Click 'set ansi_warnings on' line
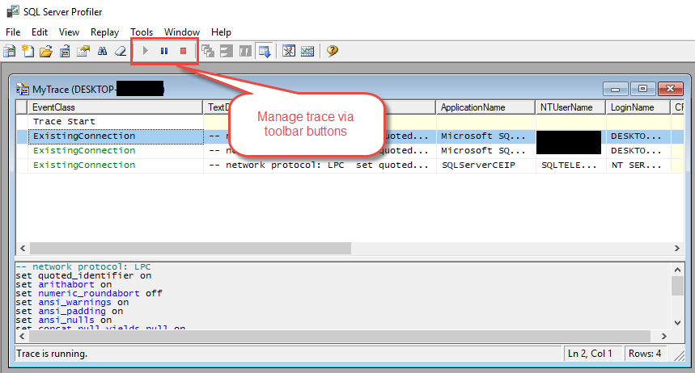The width and height of the screenshot is (695, 373). tap(72, 302)
